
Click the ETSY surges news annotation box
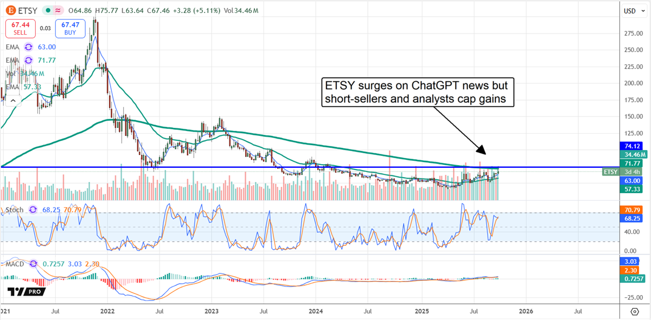pyautogui.click(x=418, y=92)
